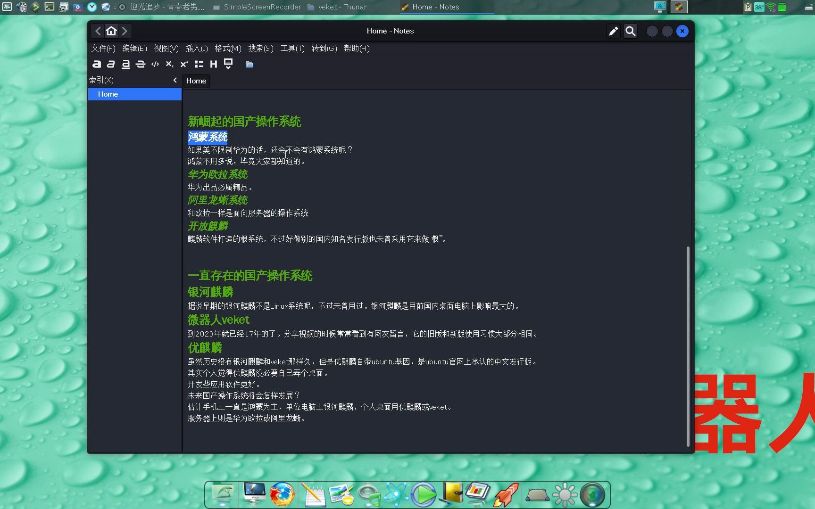Click heading 微器人veket
815x509 pixels.
tap(218, 320)
